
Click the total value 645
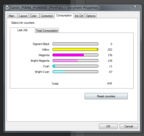click(x=110, y=83)
